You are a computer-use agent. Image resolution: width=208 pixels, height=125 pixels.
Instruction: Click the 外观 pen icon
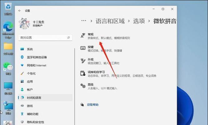pyautogui.click(x=83, y=61)
